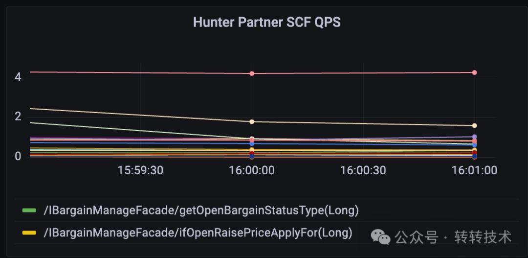This screenshot has width=528, height=258.
Task: Open the Hunter Partner SCF QPS panel title menu
Action: coord(267,23)
